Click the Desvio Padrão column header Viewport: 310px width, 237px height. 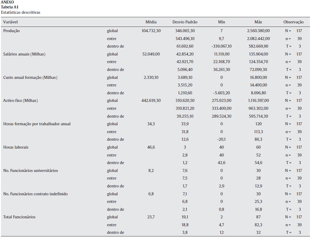185,22
